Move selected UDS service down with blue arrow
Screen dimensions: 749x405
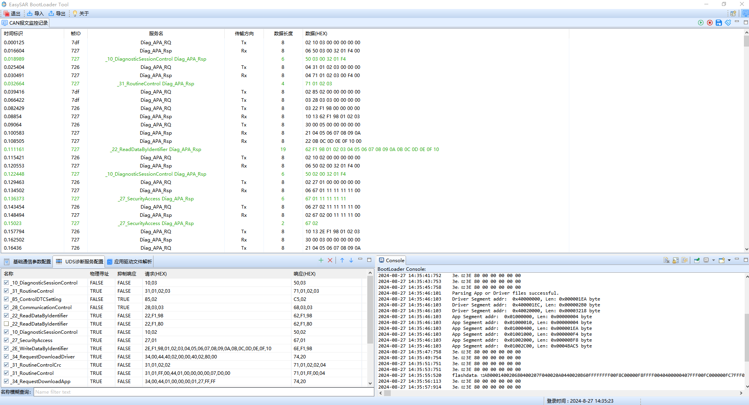pos(351,260)
